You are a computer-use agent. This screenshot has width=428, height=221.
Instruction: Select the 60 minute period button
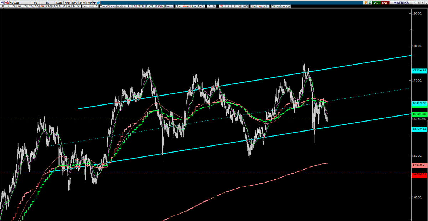[x=42, y=6]
